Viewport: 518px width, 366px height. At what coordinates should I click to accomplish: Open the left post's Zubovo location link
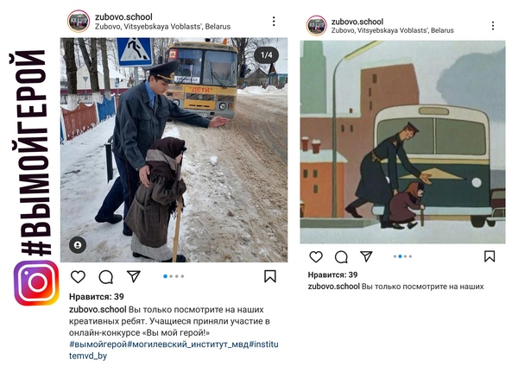coord(163,27)
